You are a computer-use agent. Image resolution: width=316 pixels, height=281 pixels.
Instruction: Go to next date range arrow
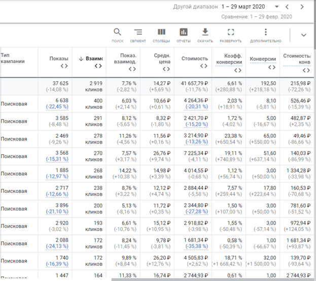click(x=302, y=7)
